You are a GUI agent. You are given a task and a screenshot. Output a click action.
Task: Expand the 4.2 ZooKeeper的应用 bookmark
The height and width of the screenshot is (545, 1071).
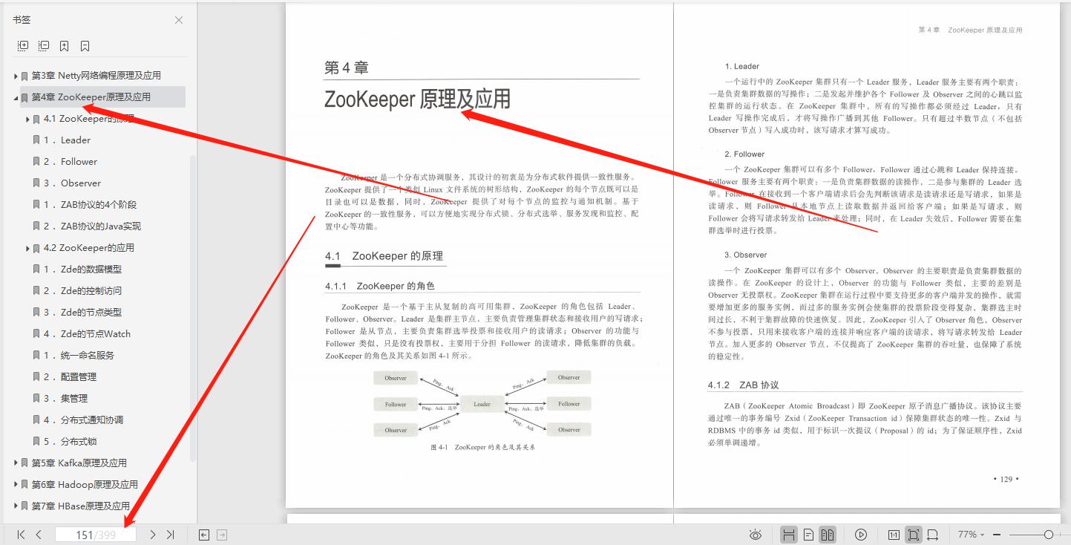point(27,248)
